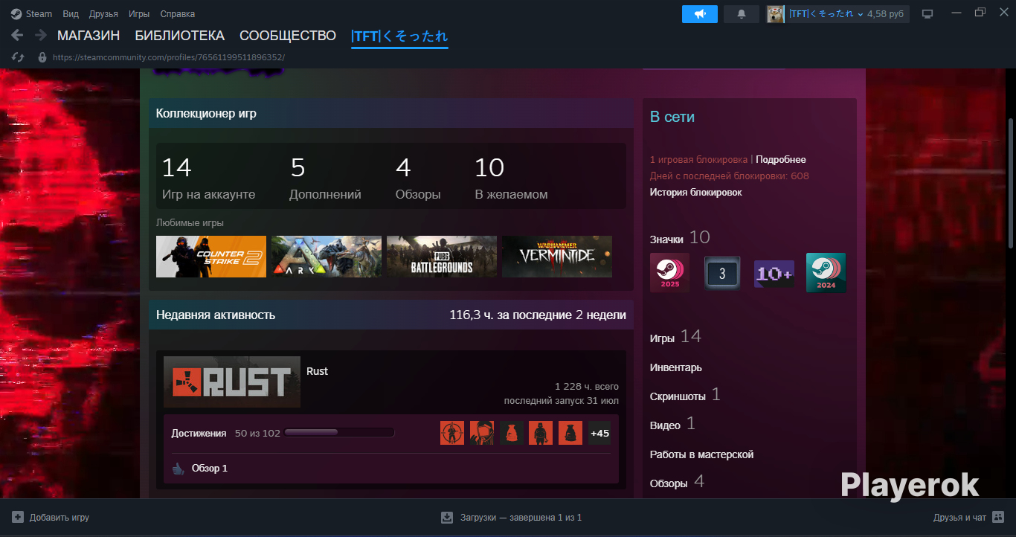
Task: Click the 5 Дополнений stat
Action: 325,179
